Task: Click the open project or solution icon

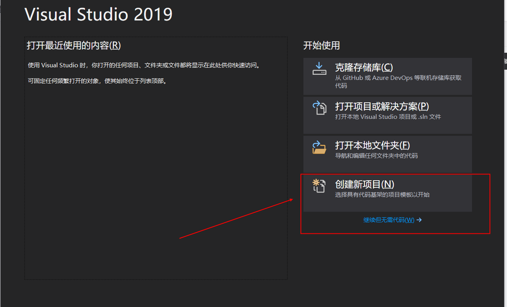Action: click(x=319, y=107)
